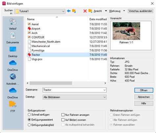Expand the Dateiname combo box arrow
Viewport: 156px width, 133px height.
[105, 90]
